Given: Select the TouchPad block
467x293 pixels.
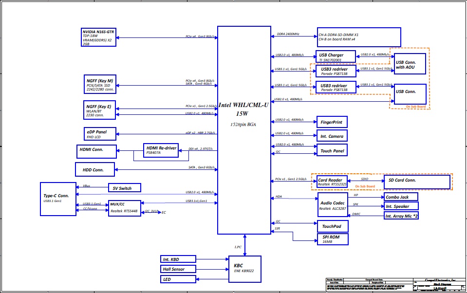Looking at the screenshot, I should (x=333, y=226).
